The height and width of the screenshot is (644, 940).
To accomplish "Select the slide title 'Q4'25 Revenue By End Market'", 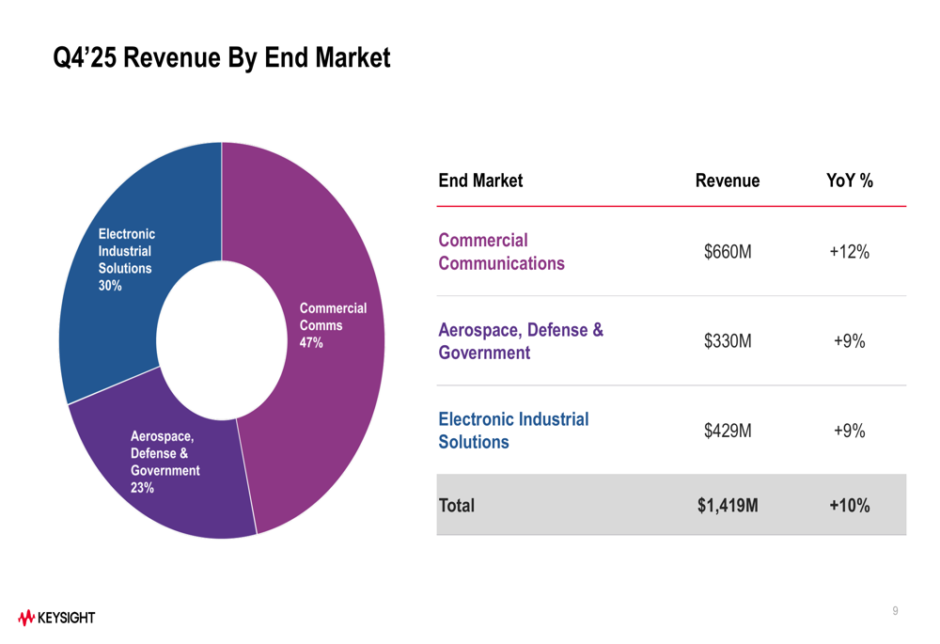I will coord(221,58).
